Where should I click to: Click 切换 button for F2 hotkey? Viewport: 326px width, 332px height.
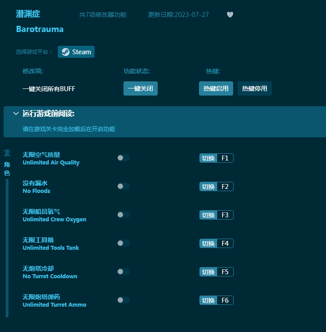coord(208,187)
